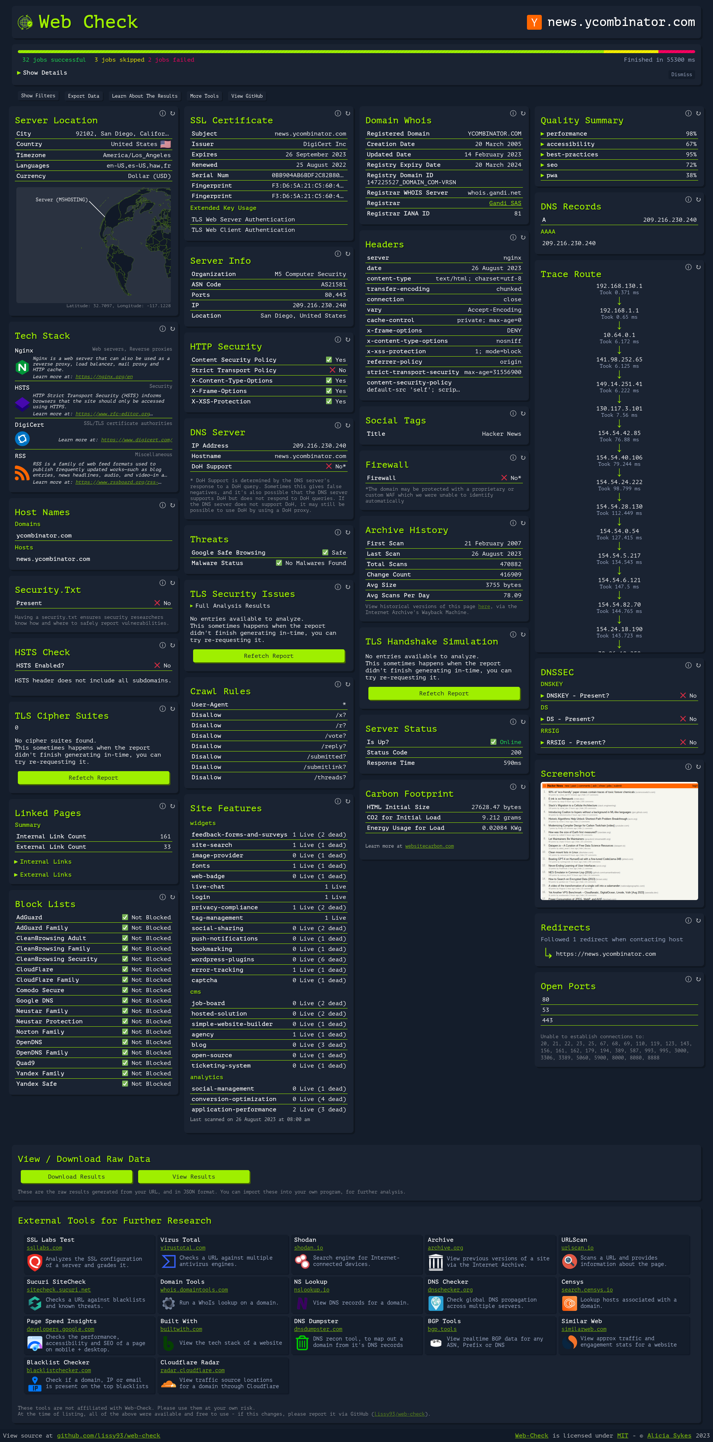The height and width of the screenshot is (1442, 713).
Task: Click the info icon on Quality Summary card
Action: pyautogui.click(x=688, y=113)
